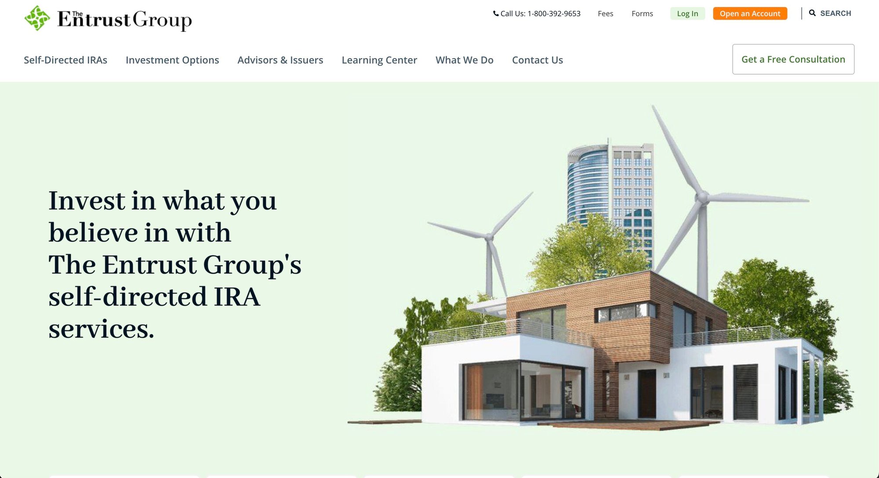The image size is (879, 478).
Task: Open the What We Do menu
Action: coord(464,60)
